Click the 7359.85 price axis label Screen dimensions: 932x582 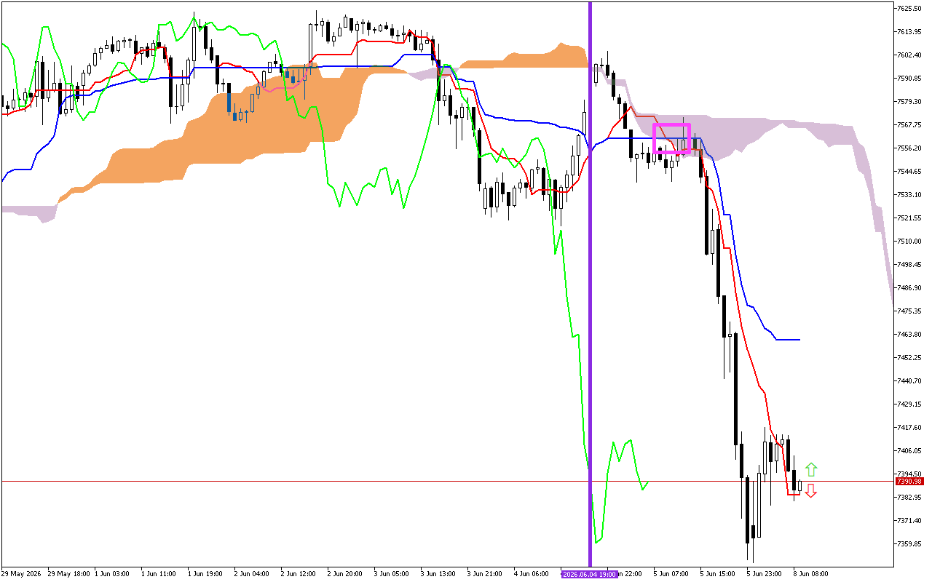click(909, 544)
